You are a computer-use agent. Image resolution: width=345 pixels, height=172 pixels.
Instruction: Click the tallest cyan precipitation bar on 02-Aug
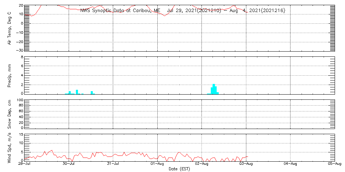click(x=214, y=89)
